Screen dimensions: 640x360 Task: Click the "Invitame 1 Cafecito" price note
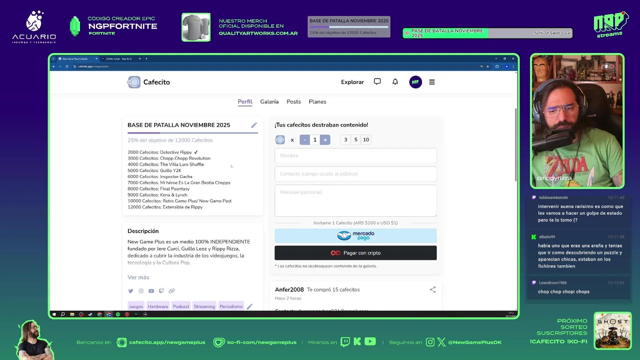355,223
